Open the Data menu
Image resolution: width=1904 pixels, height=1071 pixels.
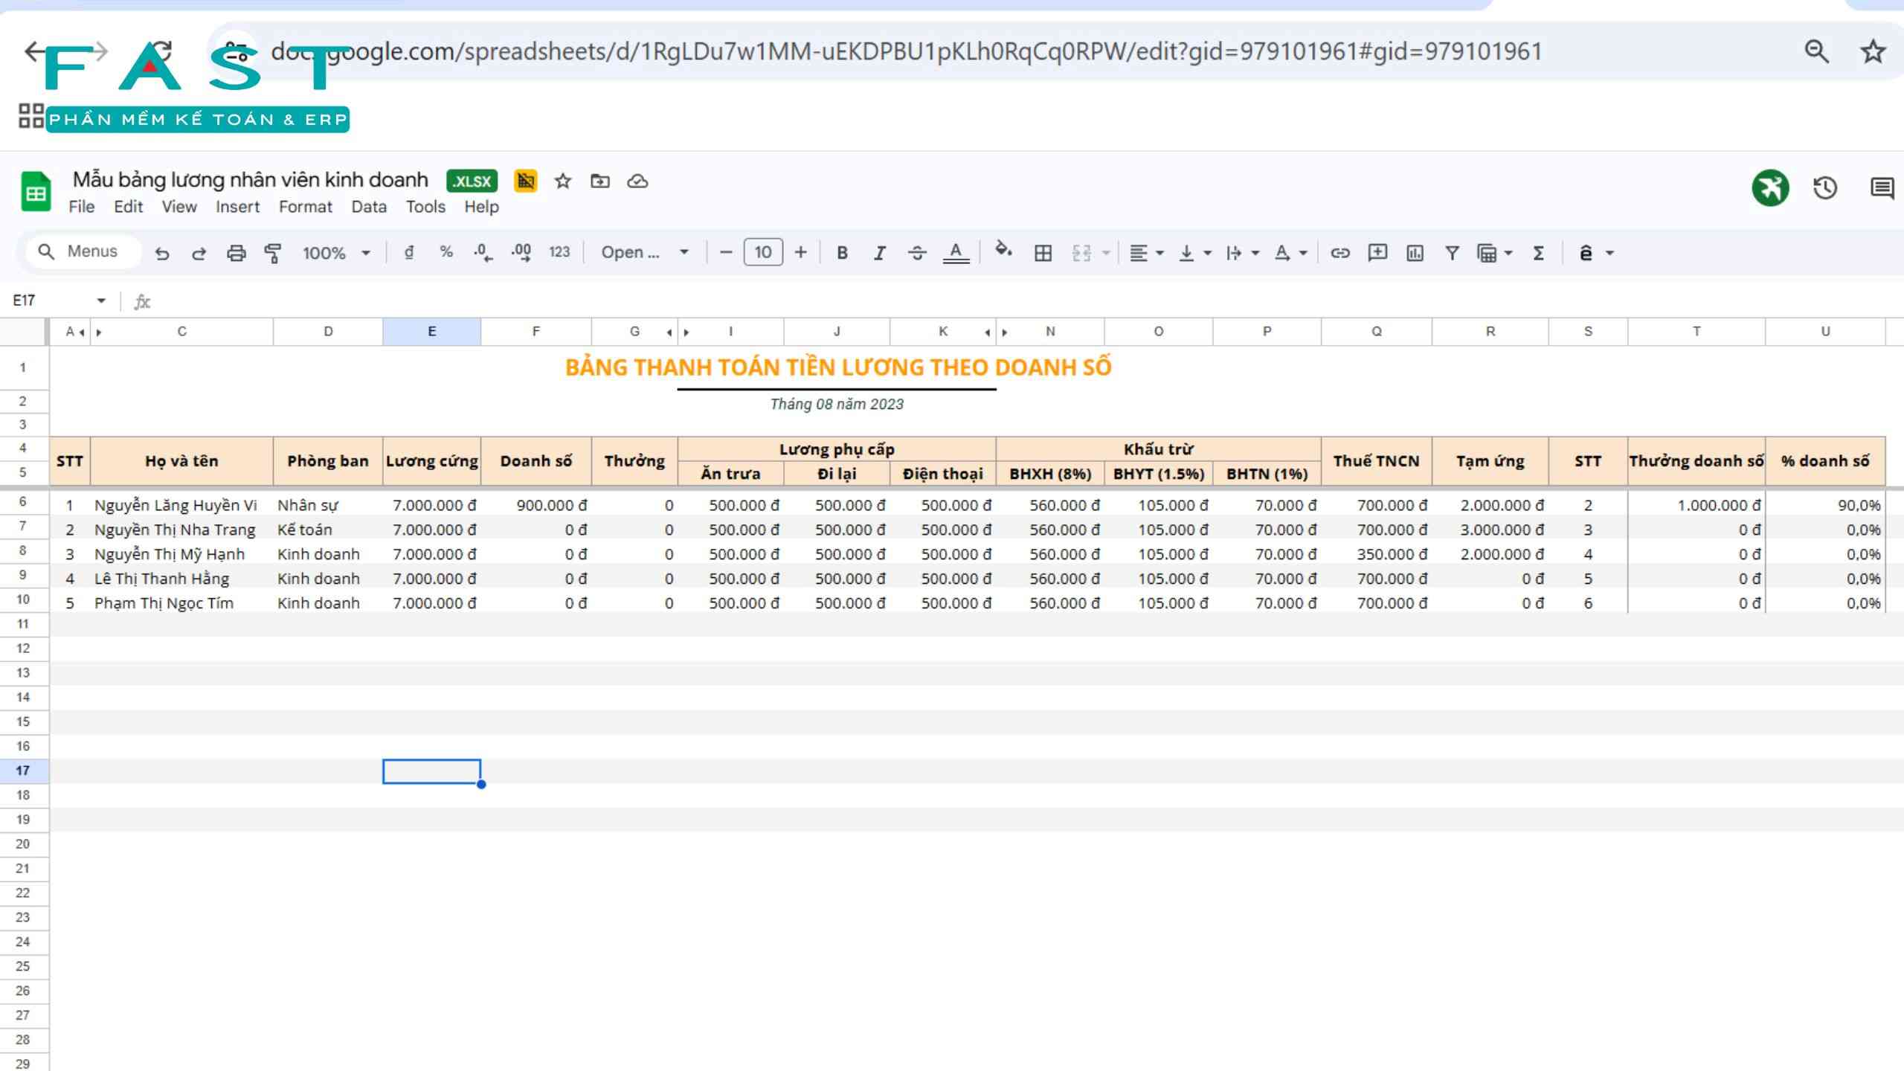(x=369, y=207)
